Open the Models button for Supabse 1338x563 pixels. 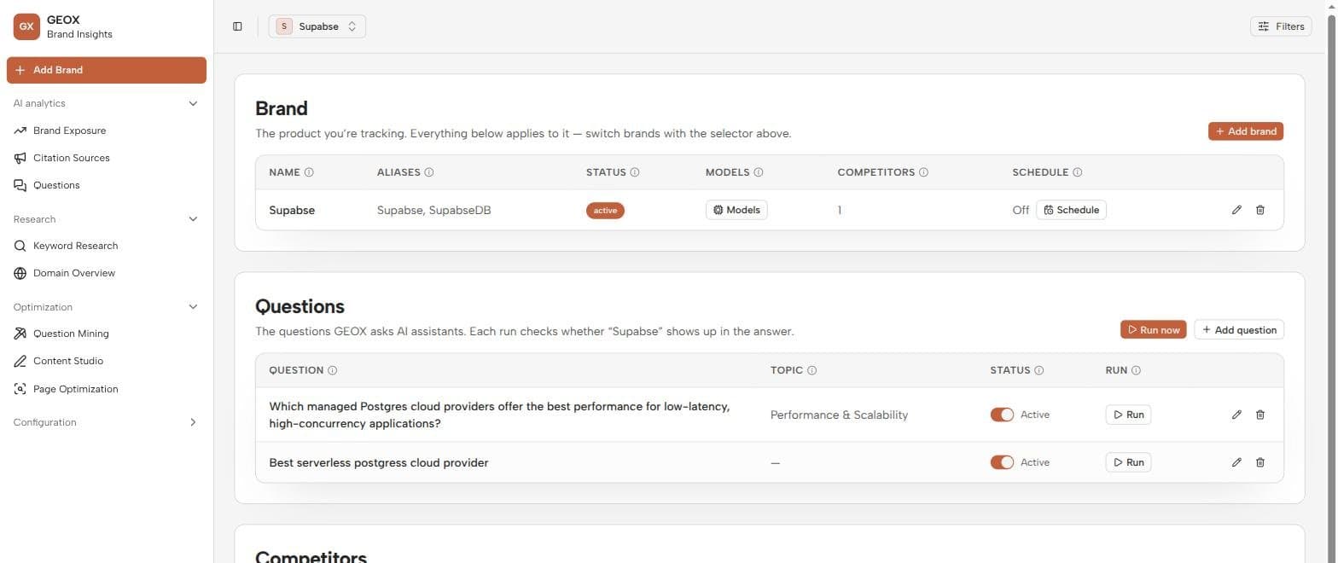coord(736,210)
